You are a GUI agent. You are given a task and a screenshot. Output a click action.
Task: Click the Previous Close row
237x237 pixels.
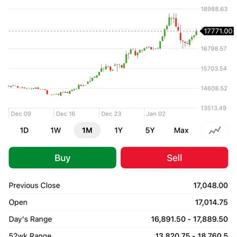click(118, 185)
